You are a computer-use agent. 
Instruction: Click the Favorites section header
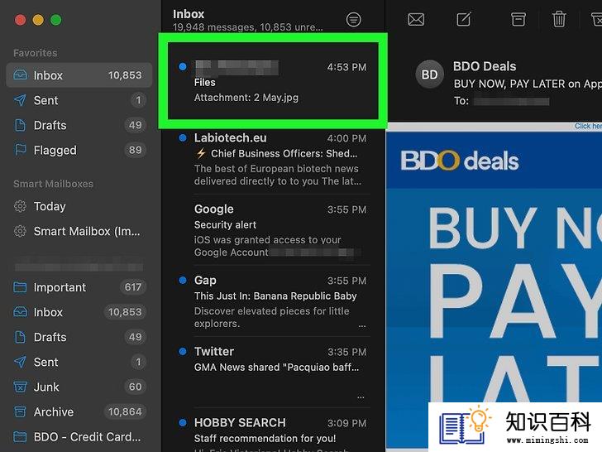(x=36, y=53)
